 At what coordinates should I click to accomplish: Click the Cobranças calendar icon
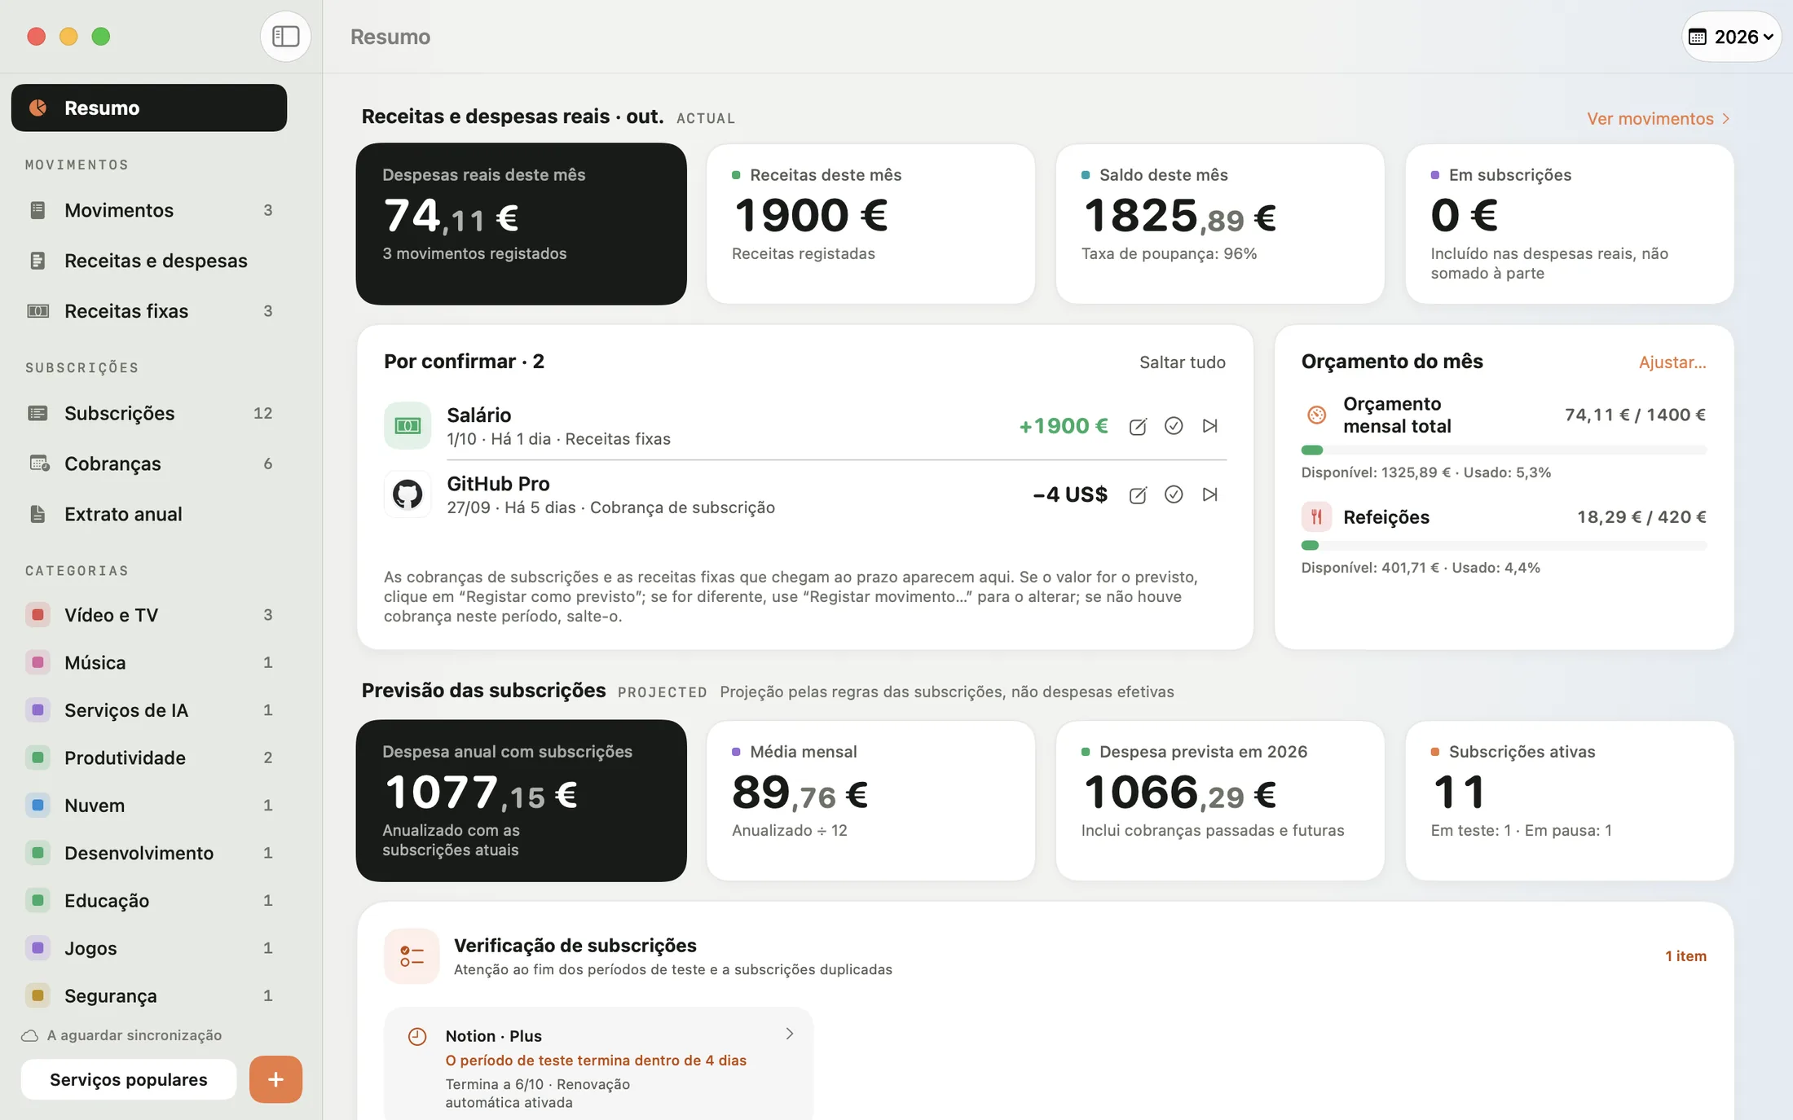pyautogui.click(x=38, y=463)
